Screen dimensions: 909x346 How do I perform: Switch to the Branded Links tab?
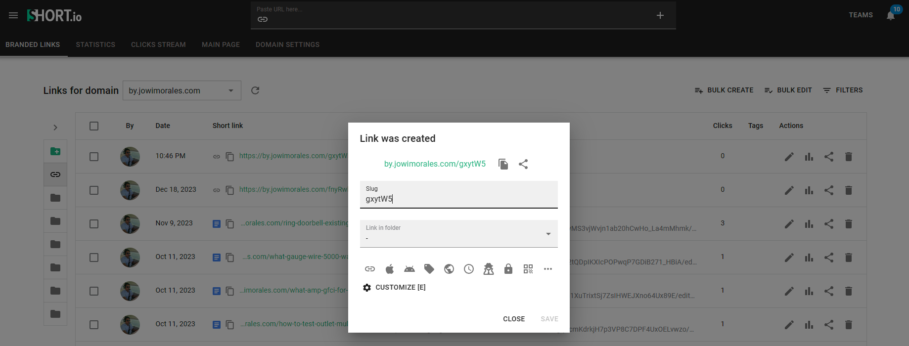[x=33, y=44]
